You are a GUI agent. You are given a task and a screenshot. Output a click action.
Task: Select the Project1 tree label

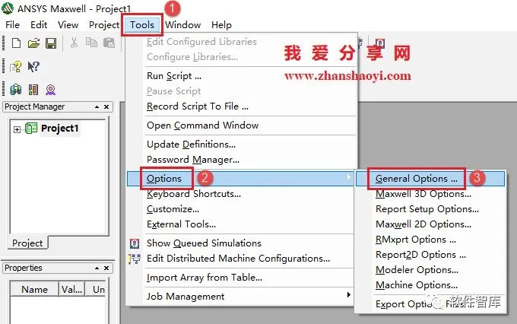coord(59,128)
